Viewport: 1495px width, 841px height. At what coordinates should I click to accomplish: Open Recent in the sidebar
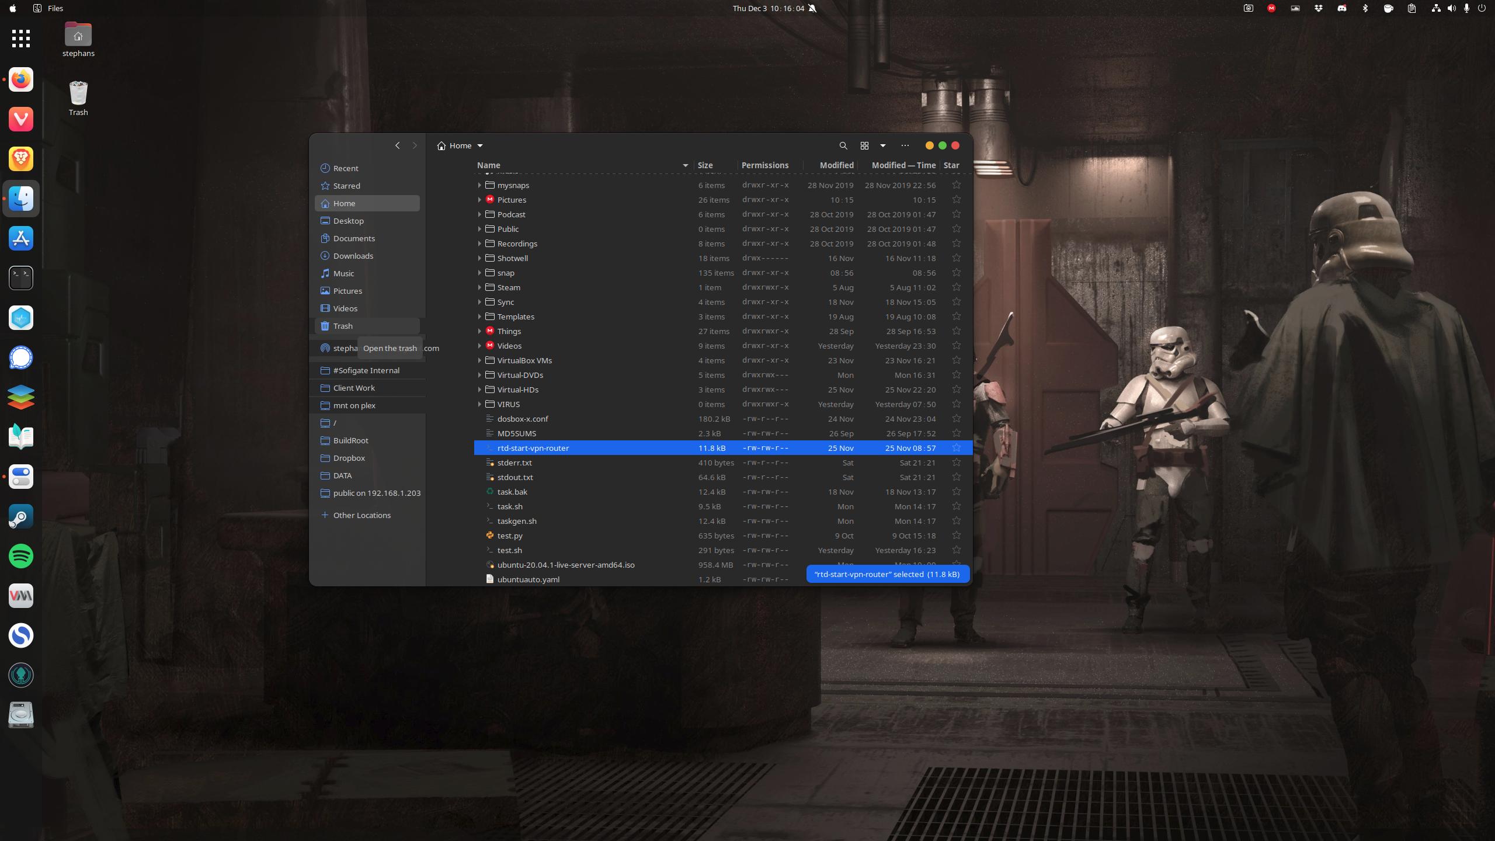tap(367, 168)
